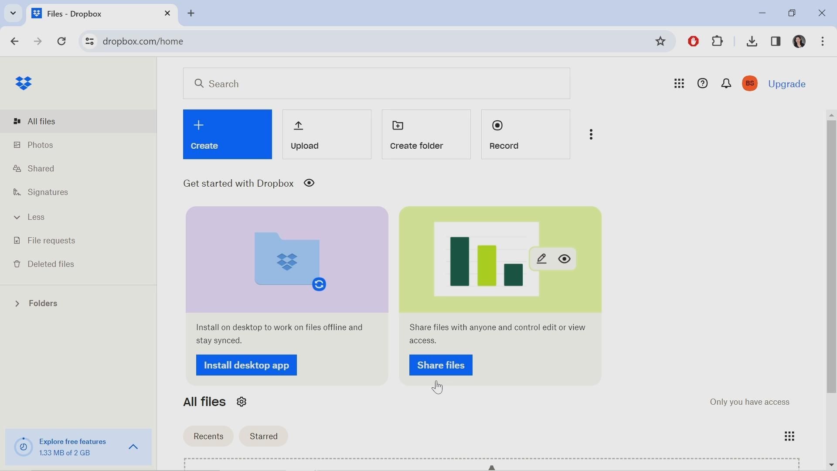Open the apps grid menu
This screenshot has height=471, width=837.
[679, 84]
